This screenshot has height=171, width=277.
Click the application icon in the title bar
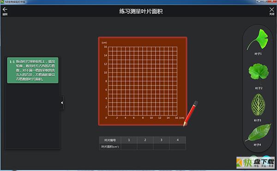2,2
